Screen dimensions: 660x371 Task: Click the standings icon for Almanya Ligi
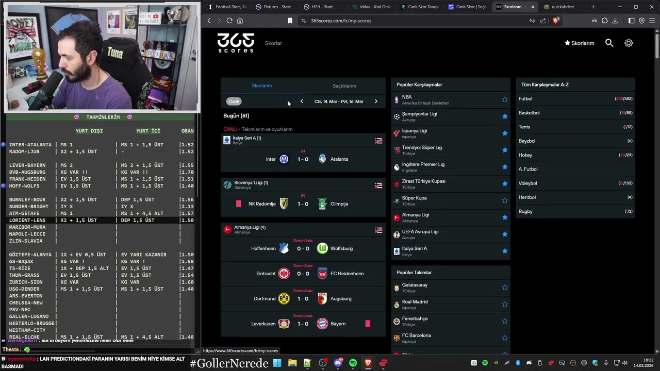[379, 230]
